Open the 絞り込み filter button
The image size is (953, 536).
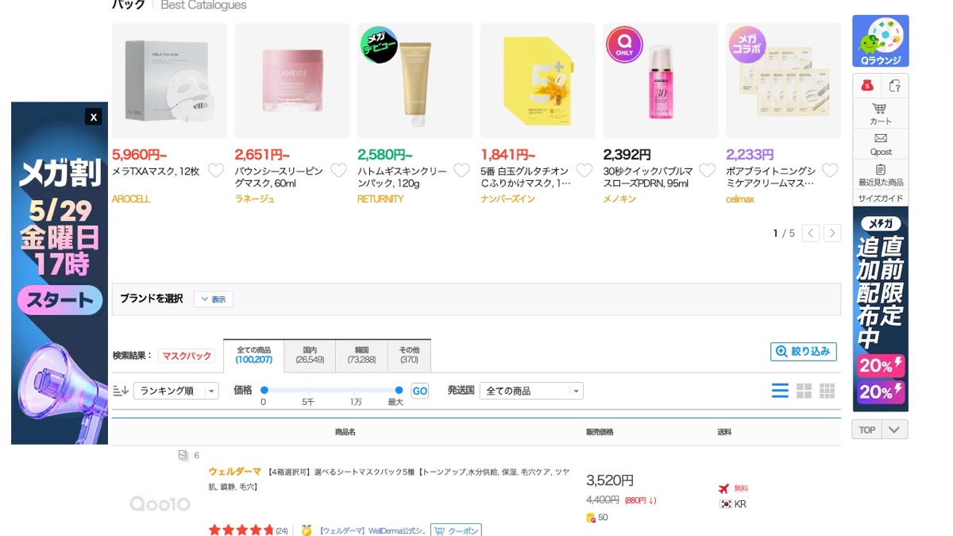coord(804,351)
